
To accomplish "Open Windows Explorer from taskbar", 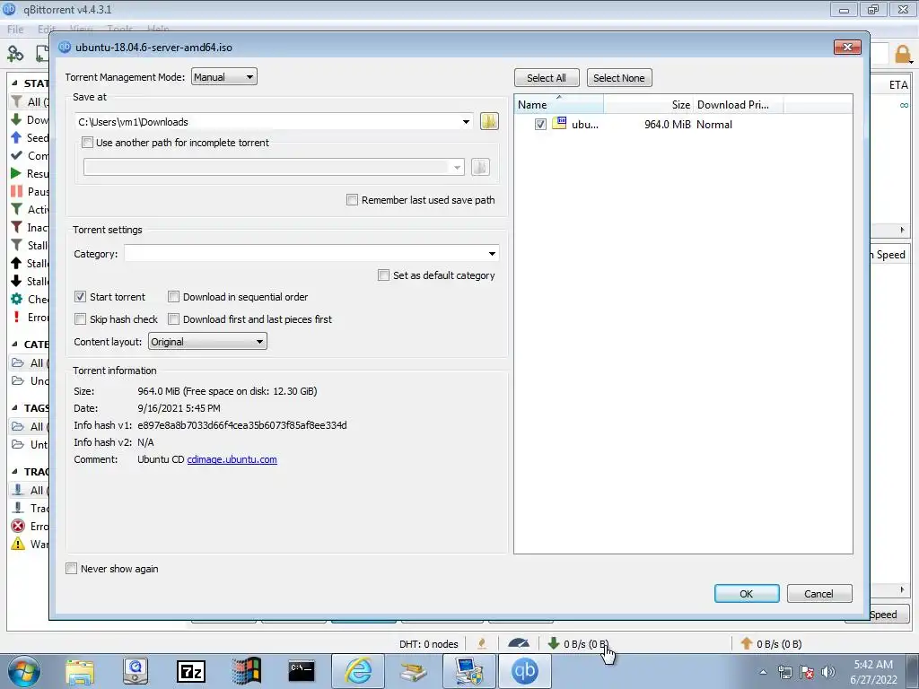I will (80, 671).
